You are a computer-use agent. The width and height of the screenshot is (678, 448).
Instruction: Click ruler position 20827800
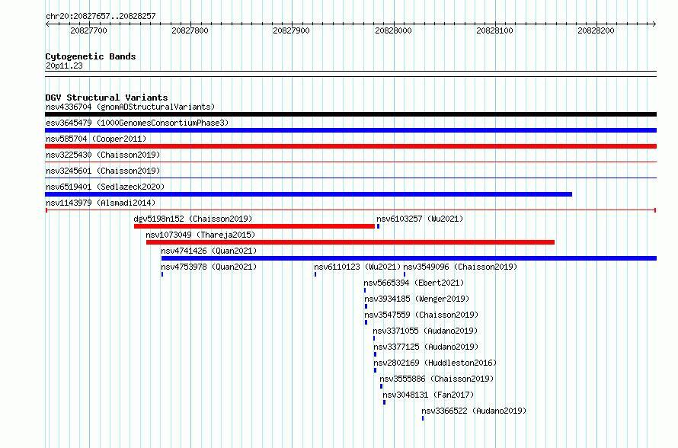pos(190,30)
